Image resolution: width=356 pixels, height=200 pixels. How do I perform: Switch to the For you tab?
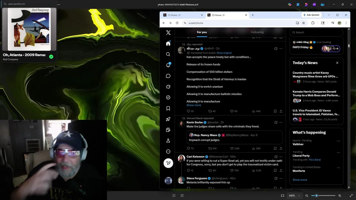202,32
